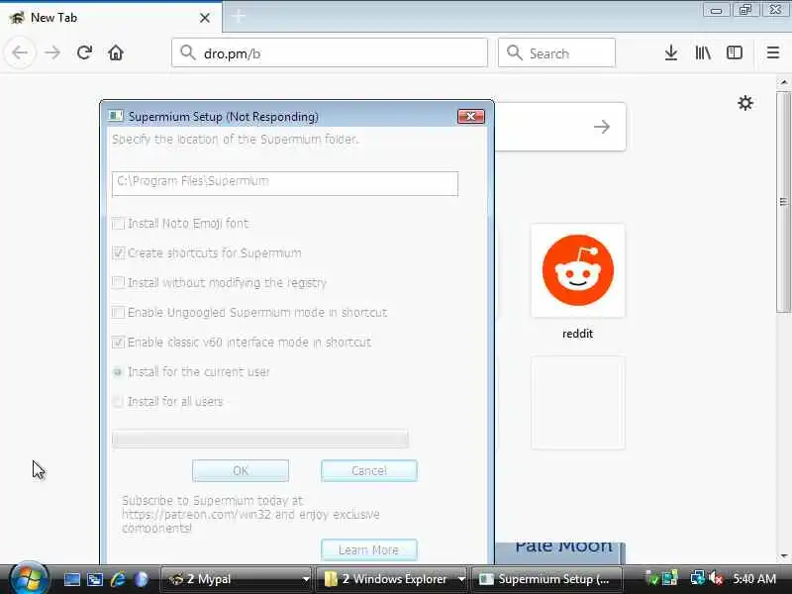Open the home page via house icon
The width and height of the screenshot is (792, 594).
(x=116, y=52)
